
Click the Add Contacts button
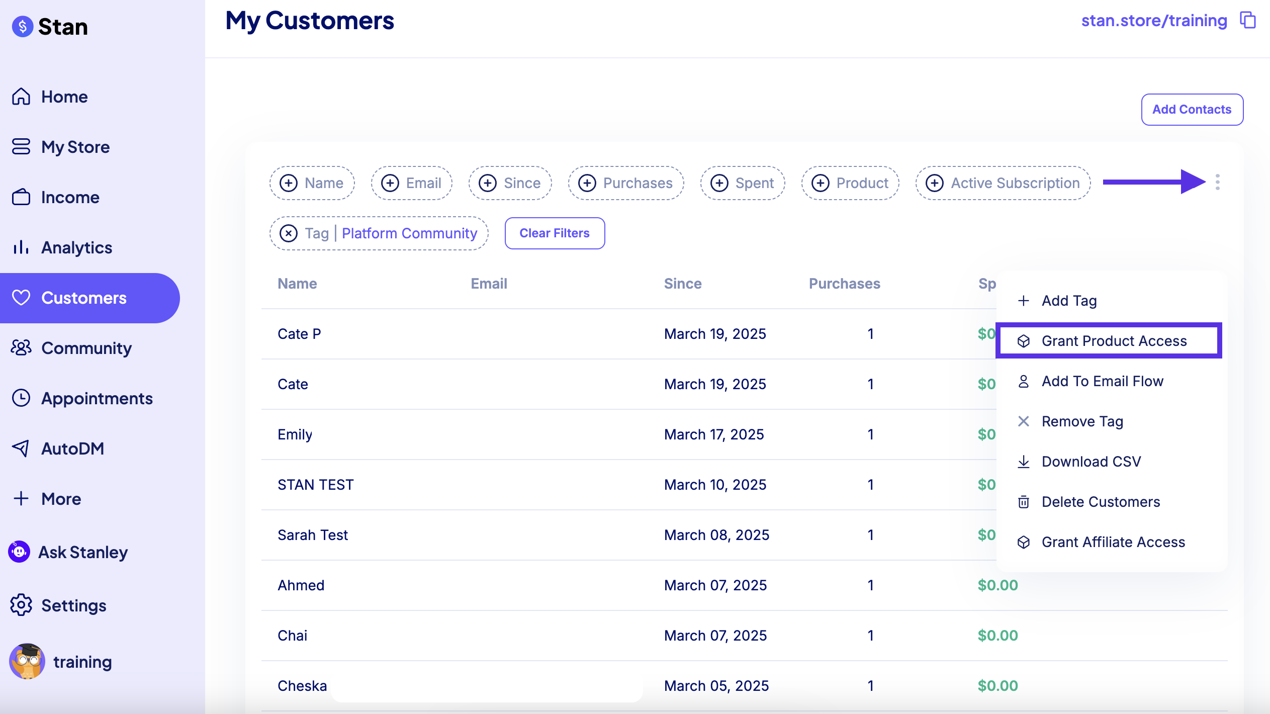click(x=1192, y=109)
